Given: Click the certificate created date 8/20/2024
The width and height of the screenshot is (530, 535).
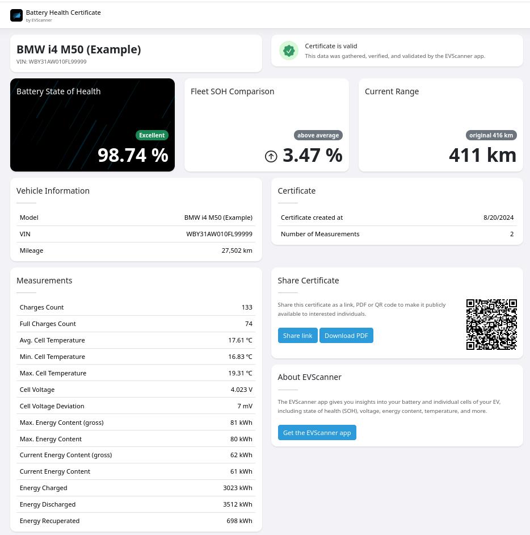Looking at the screenshot, I should tap(498, 218).
